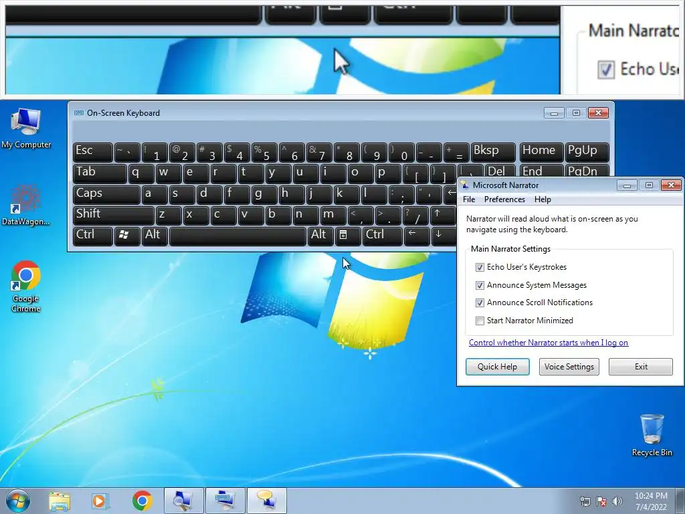Click the Tab key on keyboard
This screenshot has height=514, width=685.
[x=100, y=173]
